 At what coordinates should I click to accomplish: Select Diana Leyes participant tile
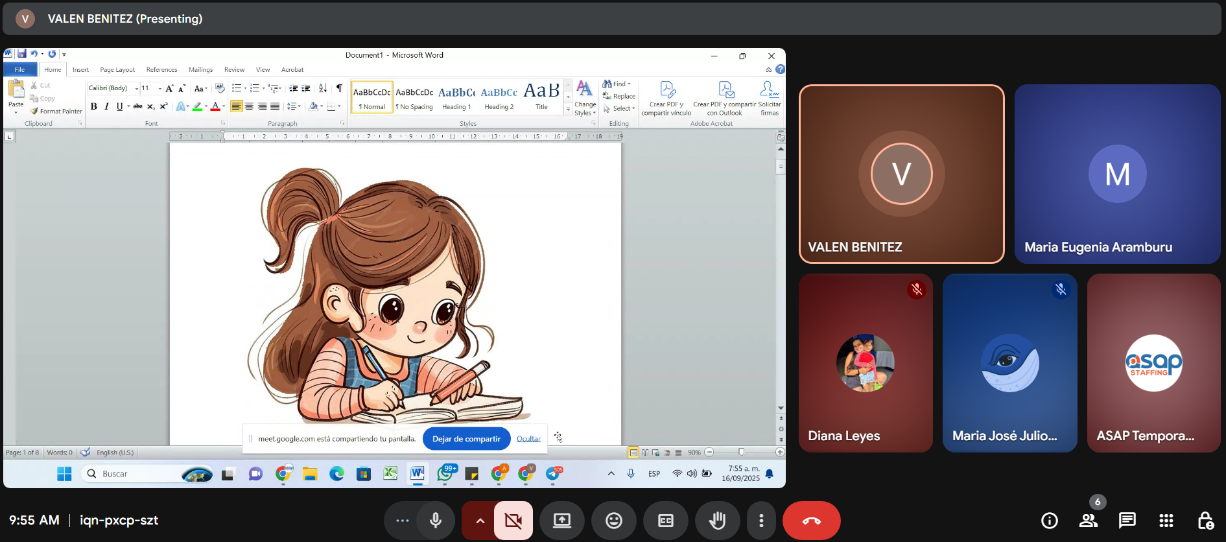866,363
